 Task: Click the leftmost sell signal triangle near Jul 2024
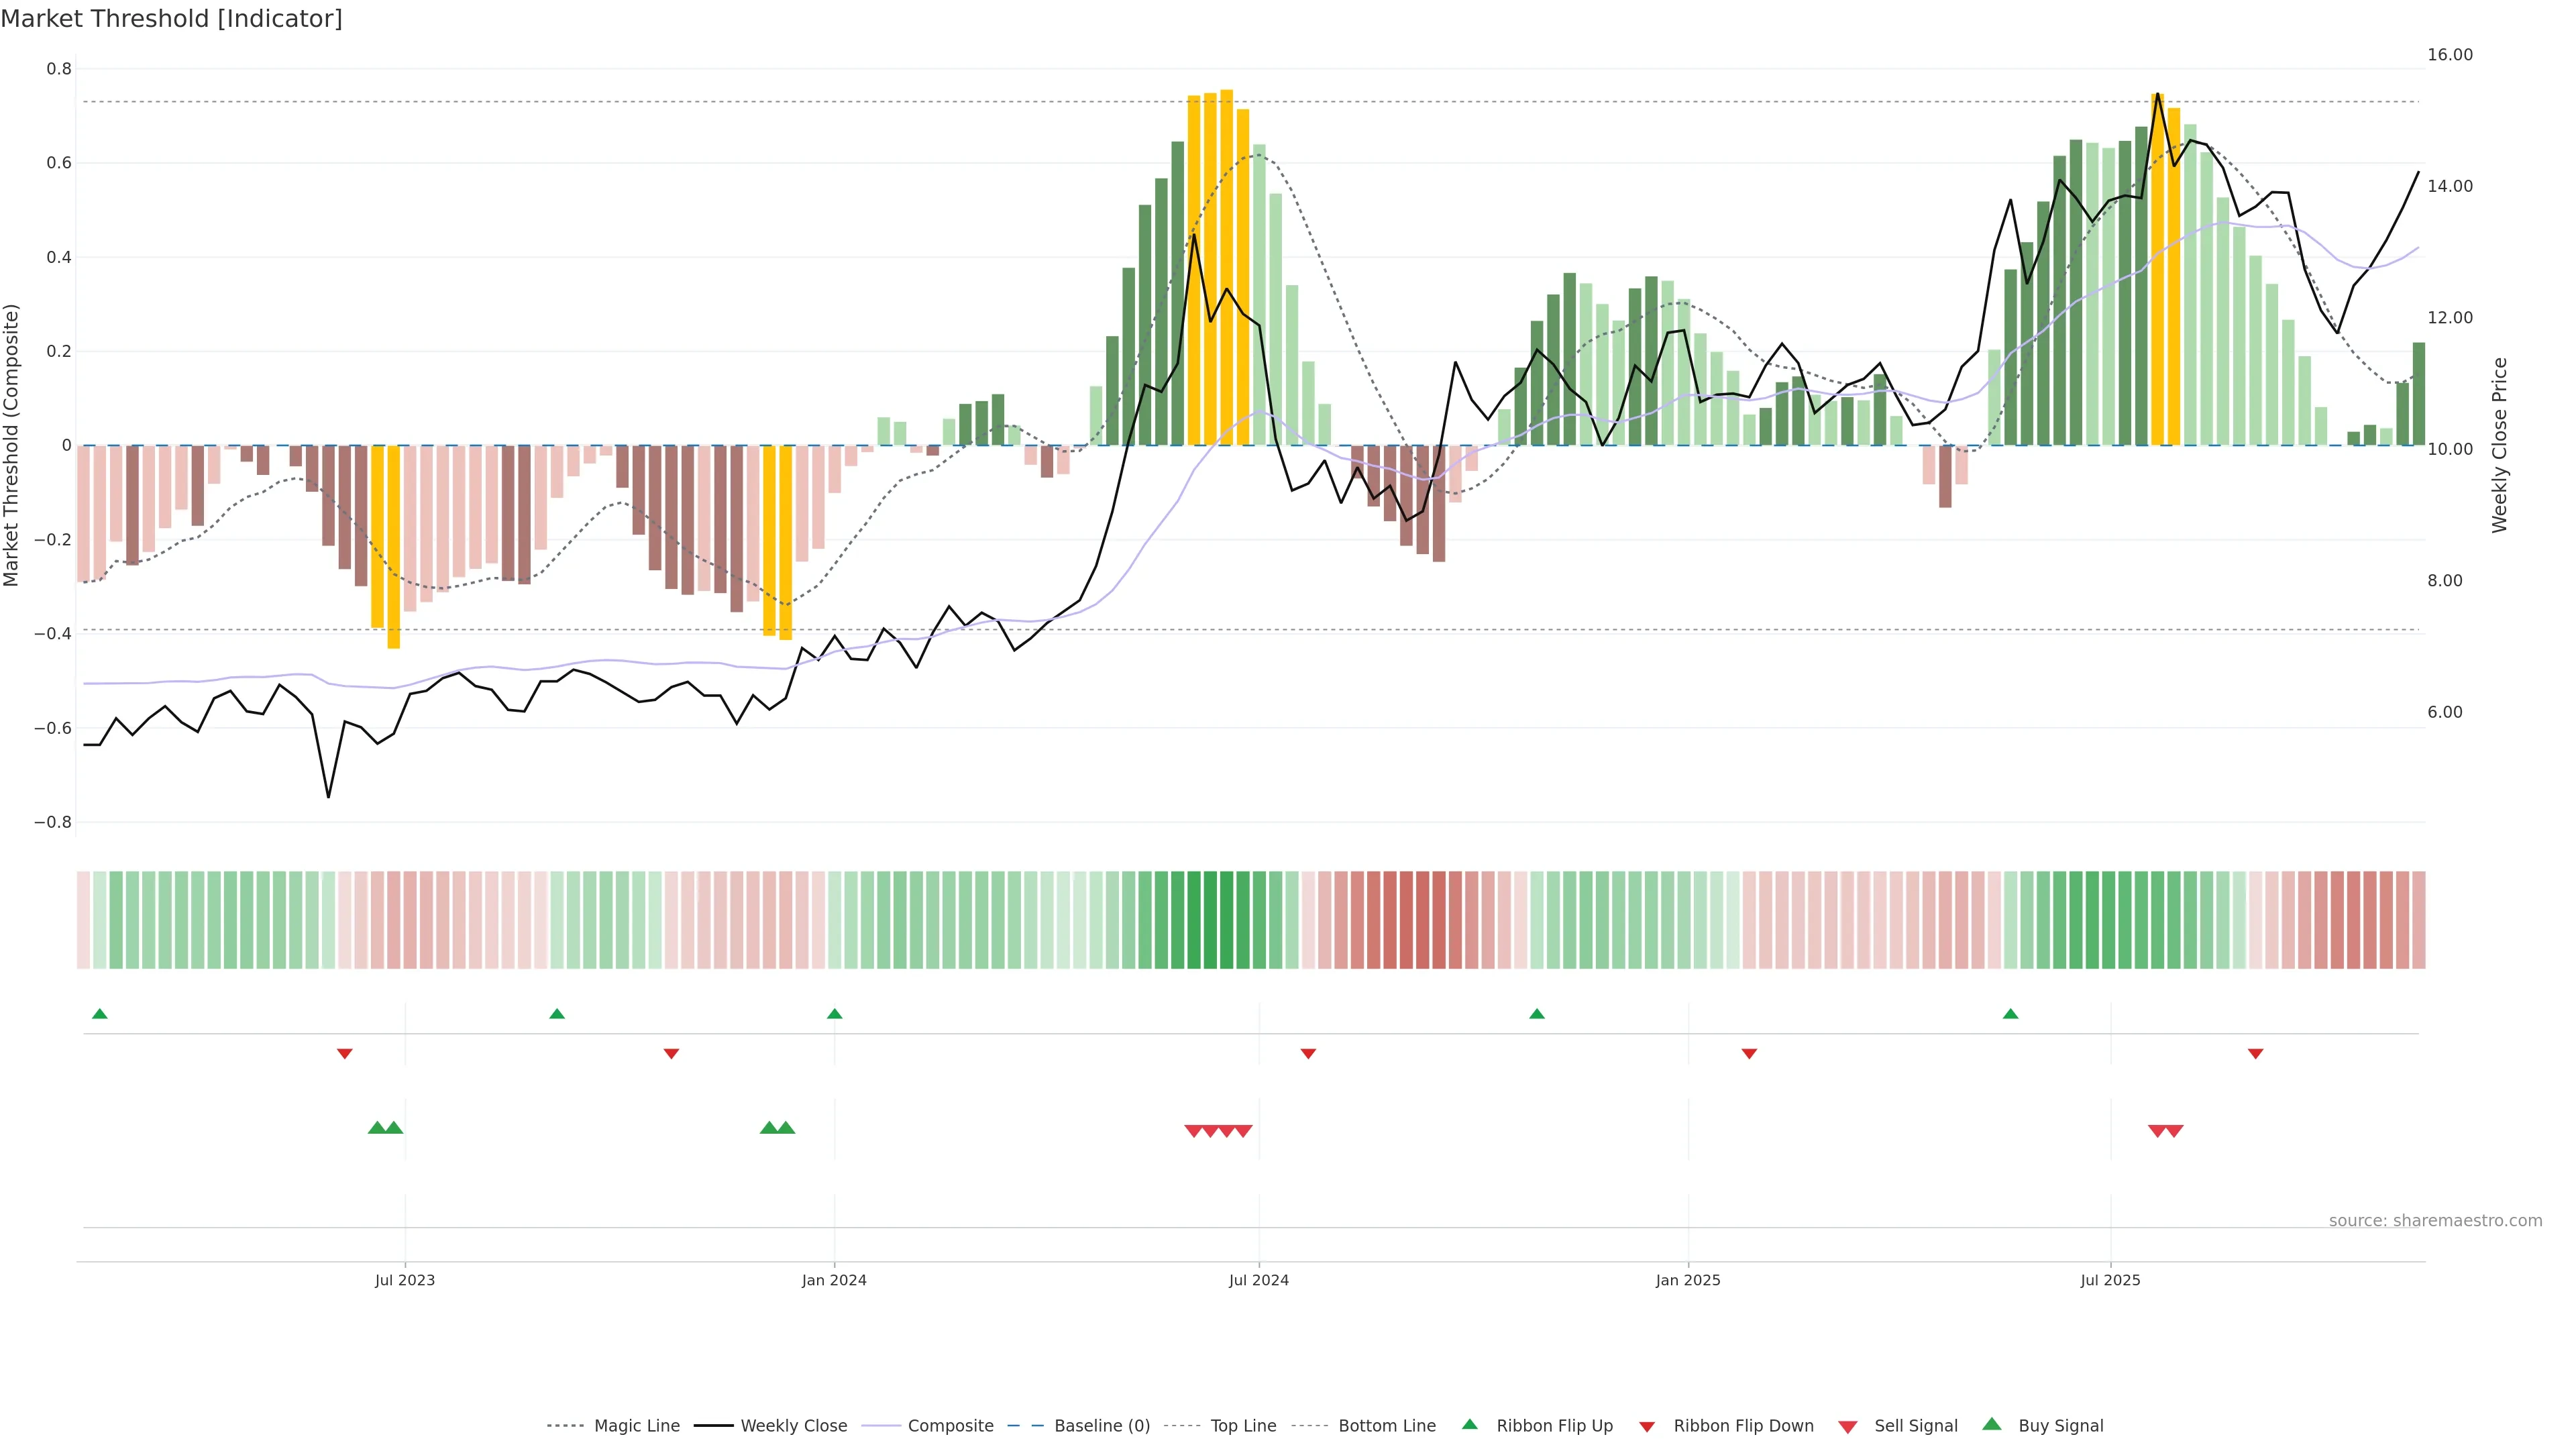(x=1193, y=1131)
